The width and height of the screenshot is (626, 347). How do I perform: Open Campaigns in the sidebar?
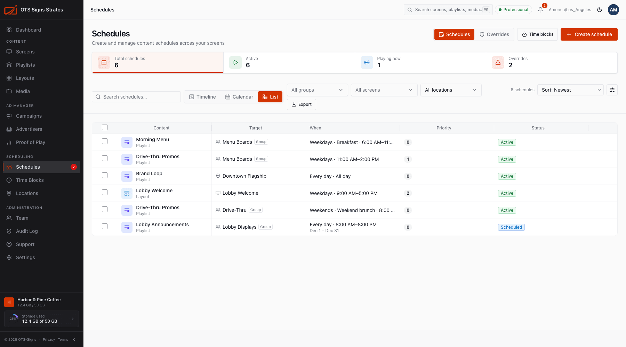[41, 116]
